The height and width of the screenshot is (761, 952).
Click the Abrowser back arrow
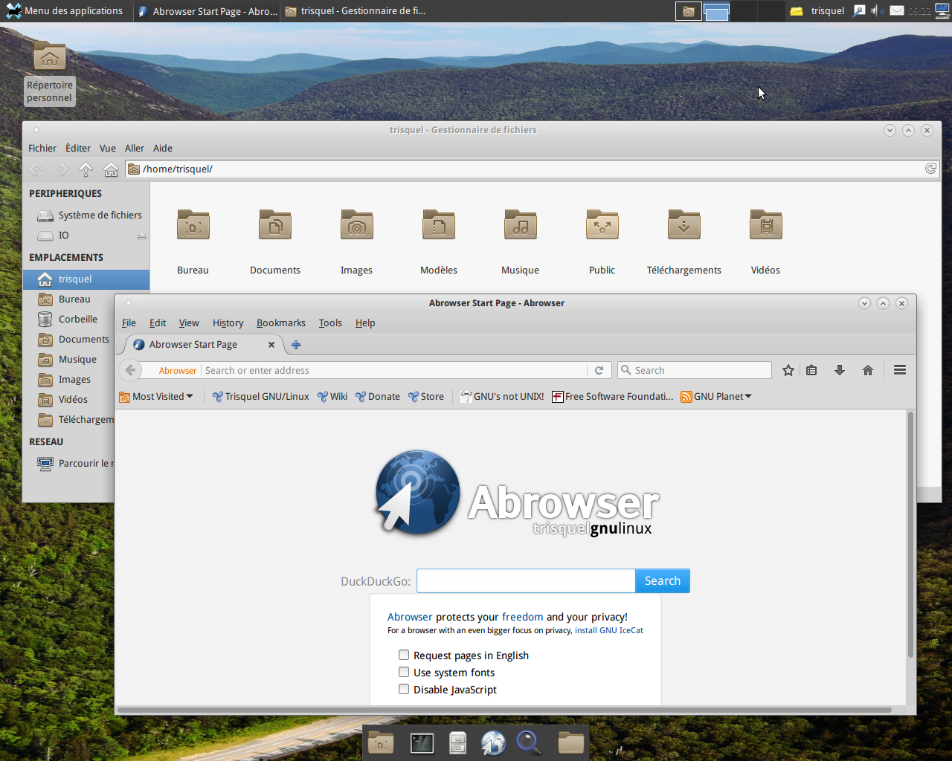click(x=131, y=370)
